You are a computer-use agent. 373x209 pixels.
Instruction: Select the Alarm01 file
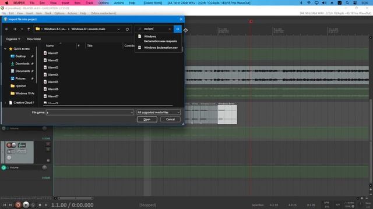pos(51,53)
